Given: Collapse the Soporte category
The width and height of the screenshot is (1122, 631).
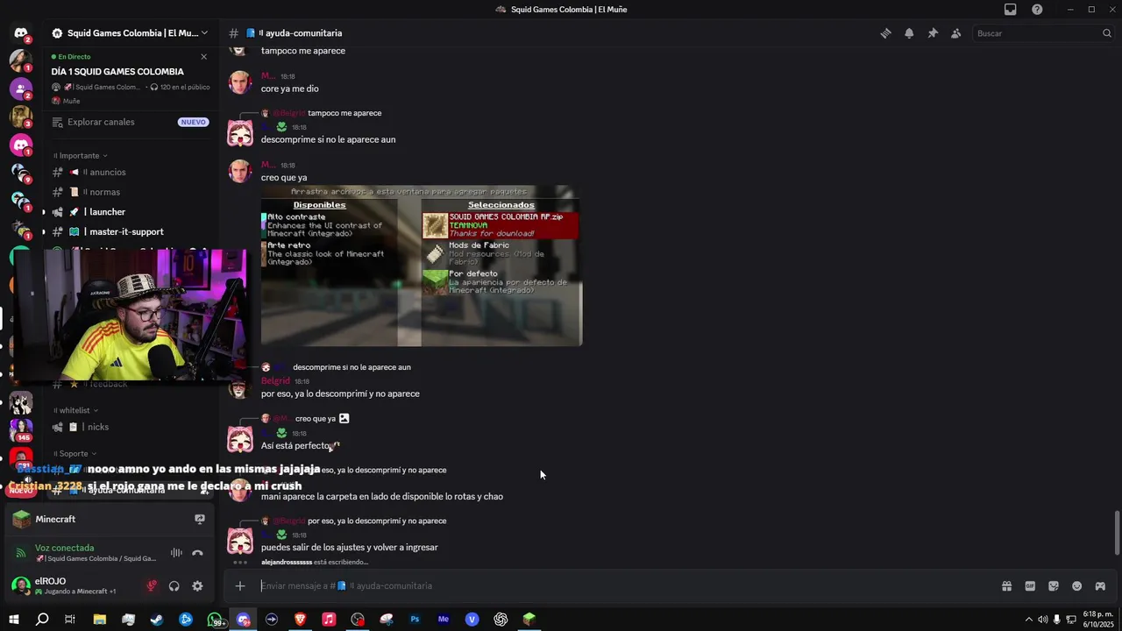Looking at the screenshot, I should coord(76,454).
